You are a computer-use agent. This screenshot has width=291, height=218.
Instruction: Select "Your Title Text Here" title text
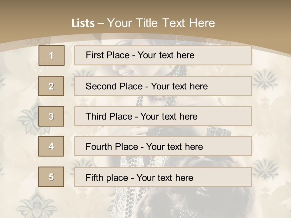[x=161, y=23]
